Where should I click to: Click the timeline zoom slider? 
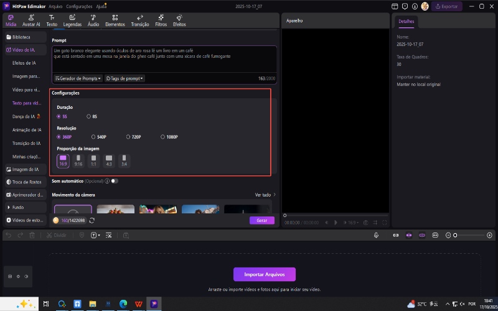click(x=470, y=236)
